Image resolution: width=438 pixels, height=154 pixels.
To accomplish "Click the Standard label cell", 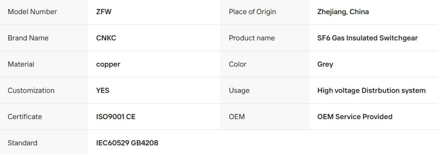I will pos(44,142).
